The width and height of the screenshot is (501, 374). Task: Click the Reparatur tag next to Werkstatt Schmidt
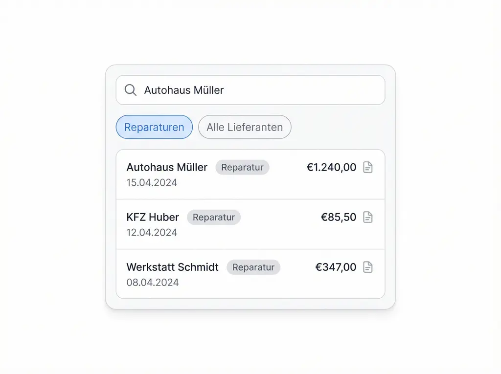[253, 267]
